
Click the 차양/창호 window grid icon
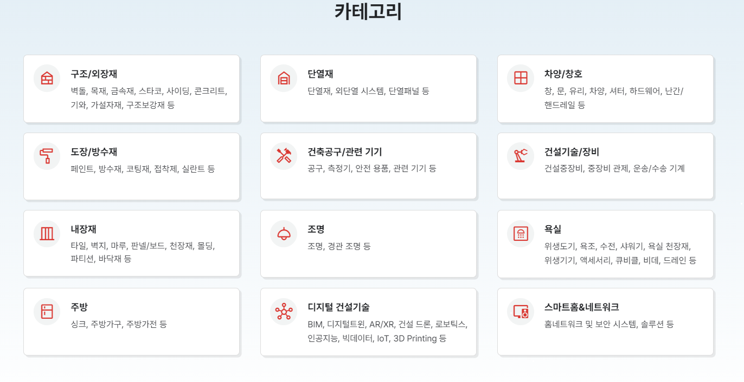521,78
